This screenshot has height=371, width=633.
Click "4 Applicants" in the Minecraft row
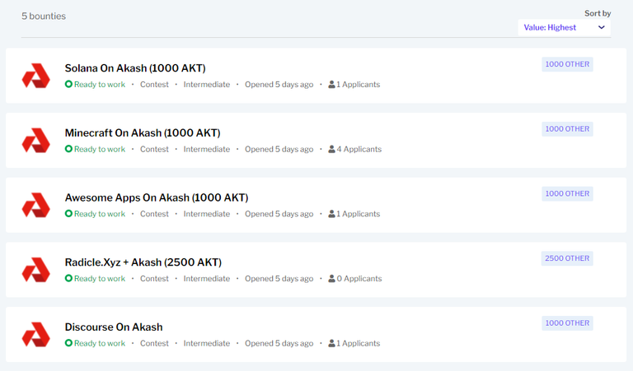(359, 150)
